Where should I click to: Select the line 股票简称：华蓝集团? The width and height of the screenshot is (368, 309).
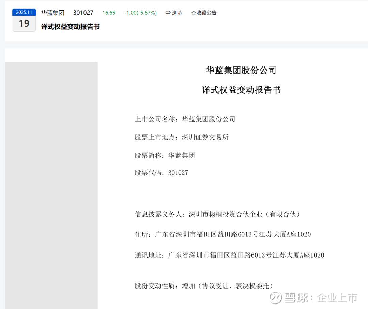pyautogui.click(x=165, y=155)
